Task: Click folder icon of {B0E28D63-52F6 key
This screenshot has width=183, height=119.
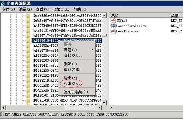Action: 28,60
